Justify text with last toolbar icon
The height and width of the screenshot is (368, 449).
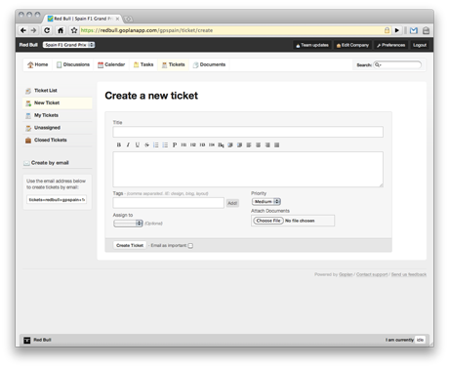pyautogui.click(x=276, y=144)
